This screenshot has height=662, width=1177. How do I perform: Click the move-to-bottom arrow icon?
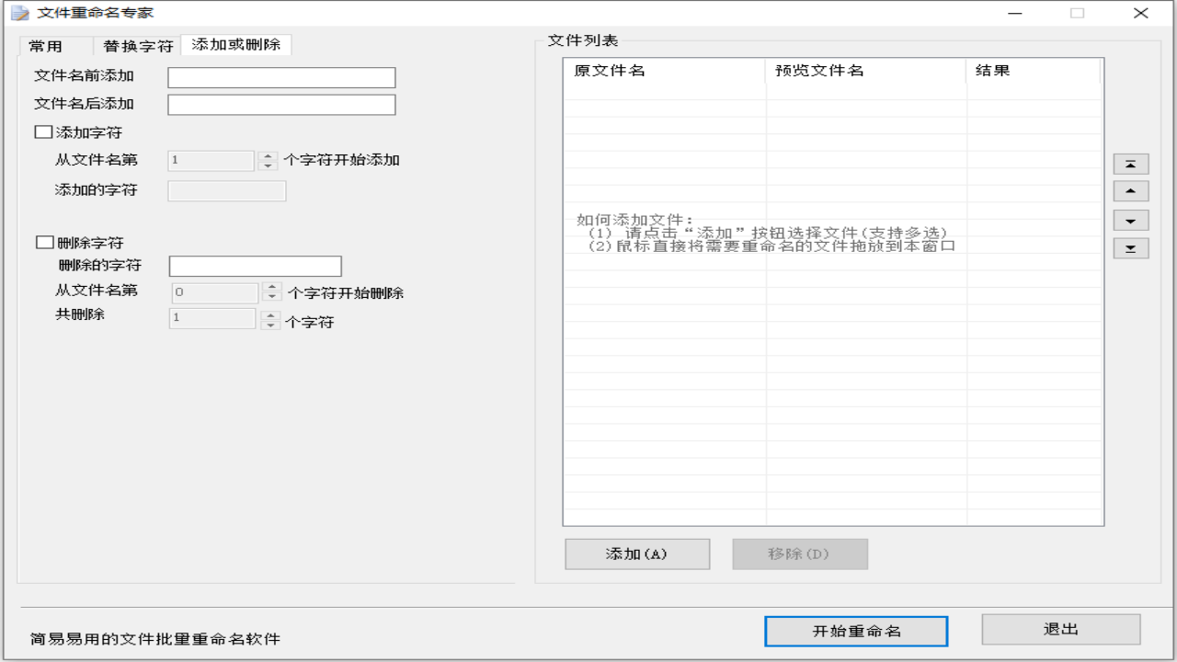pos(1130,247)
